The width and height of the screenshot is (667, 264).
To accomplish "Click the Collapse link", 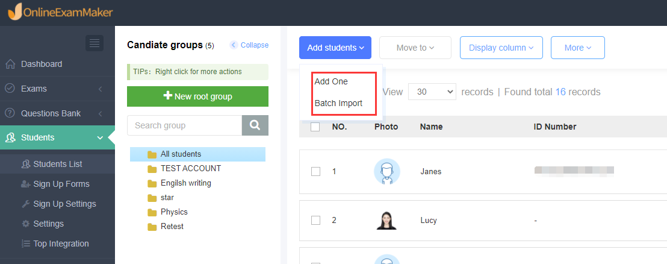I will pos(255,45).
